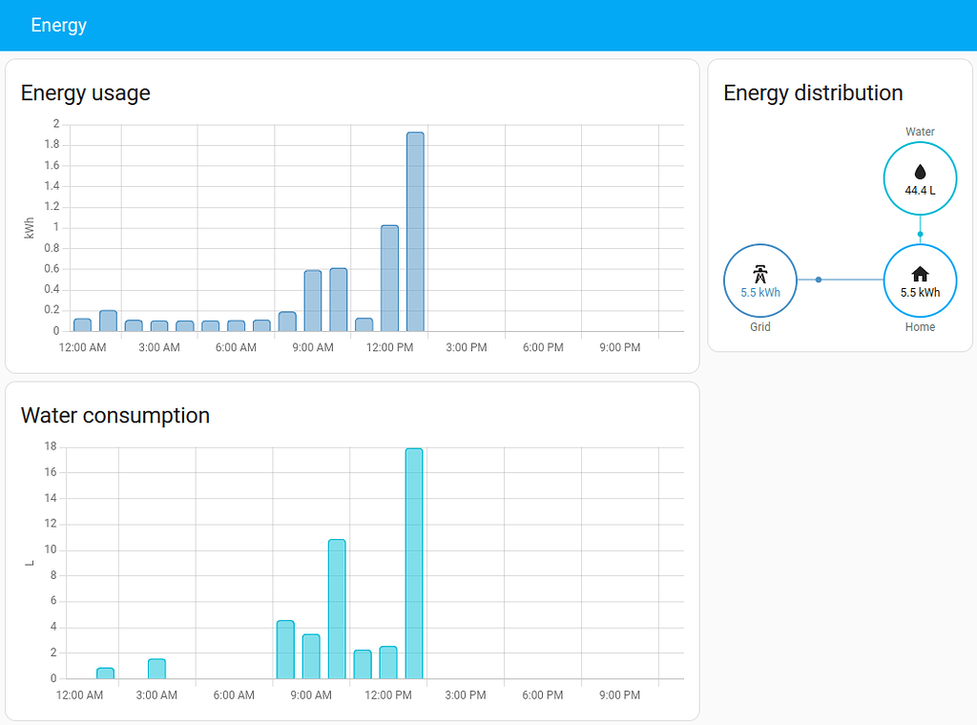Open the Energy header title
This screenshot has width=977, height=725.
pyautogui.click(x=58, y=25)
